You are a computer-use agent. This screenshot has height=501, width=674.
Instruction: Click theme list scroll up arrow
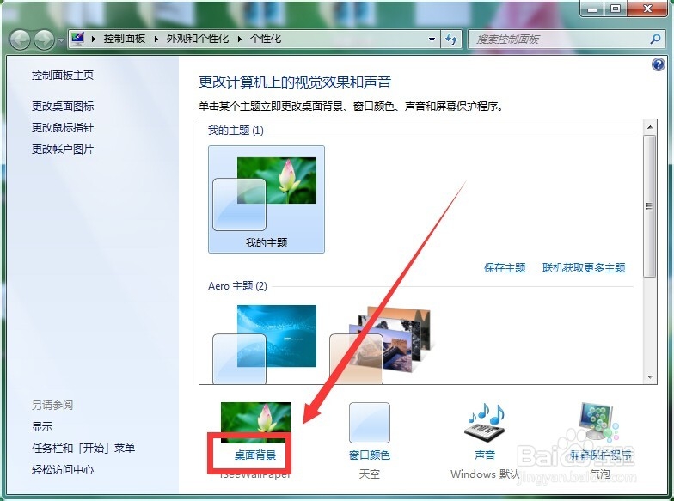click(650, 127)
